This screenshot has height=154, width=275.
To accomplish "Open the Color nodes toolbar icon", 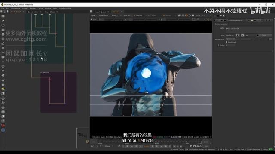I will (x=3, y=34).
